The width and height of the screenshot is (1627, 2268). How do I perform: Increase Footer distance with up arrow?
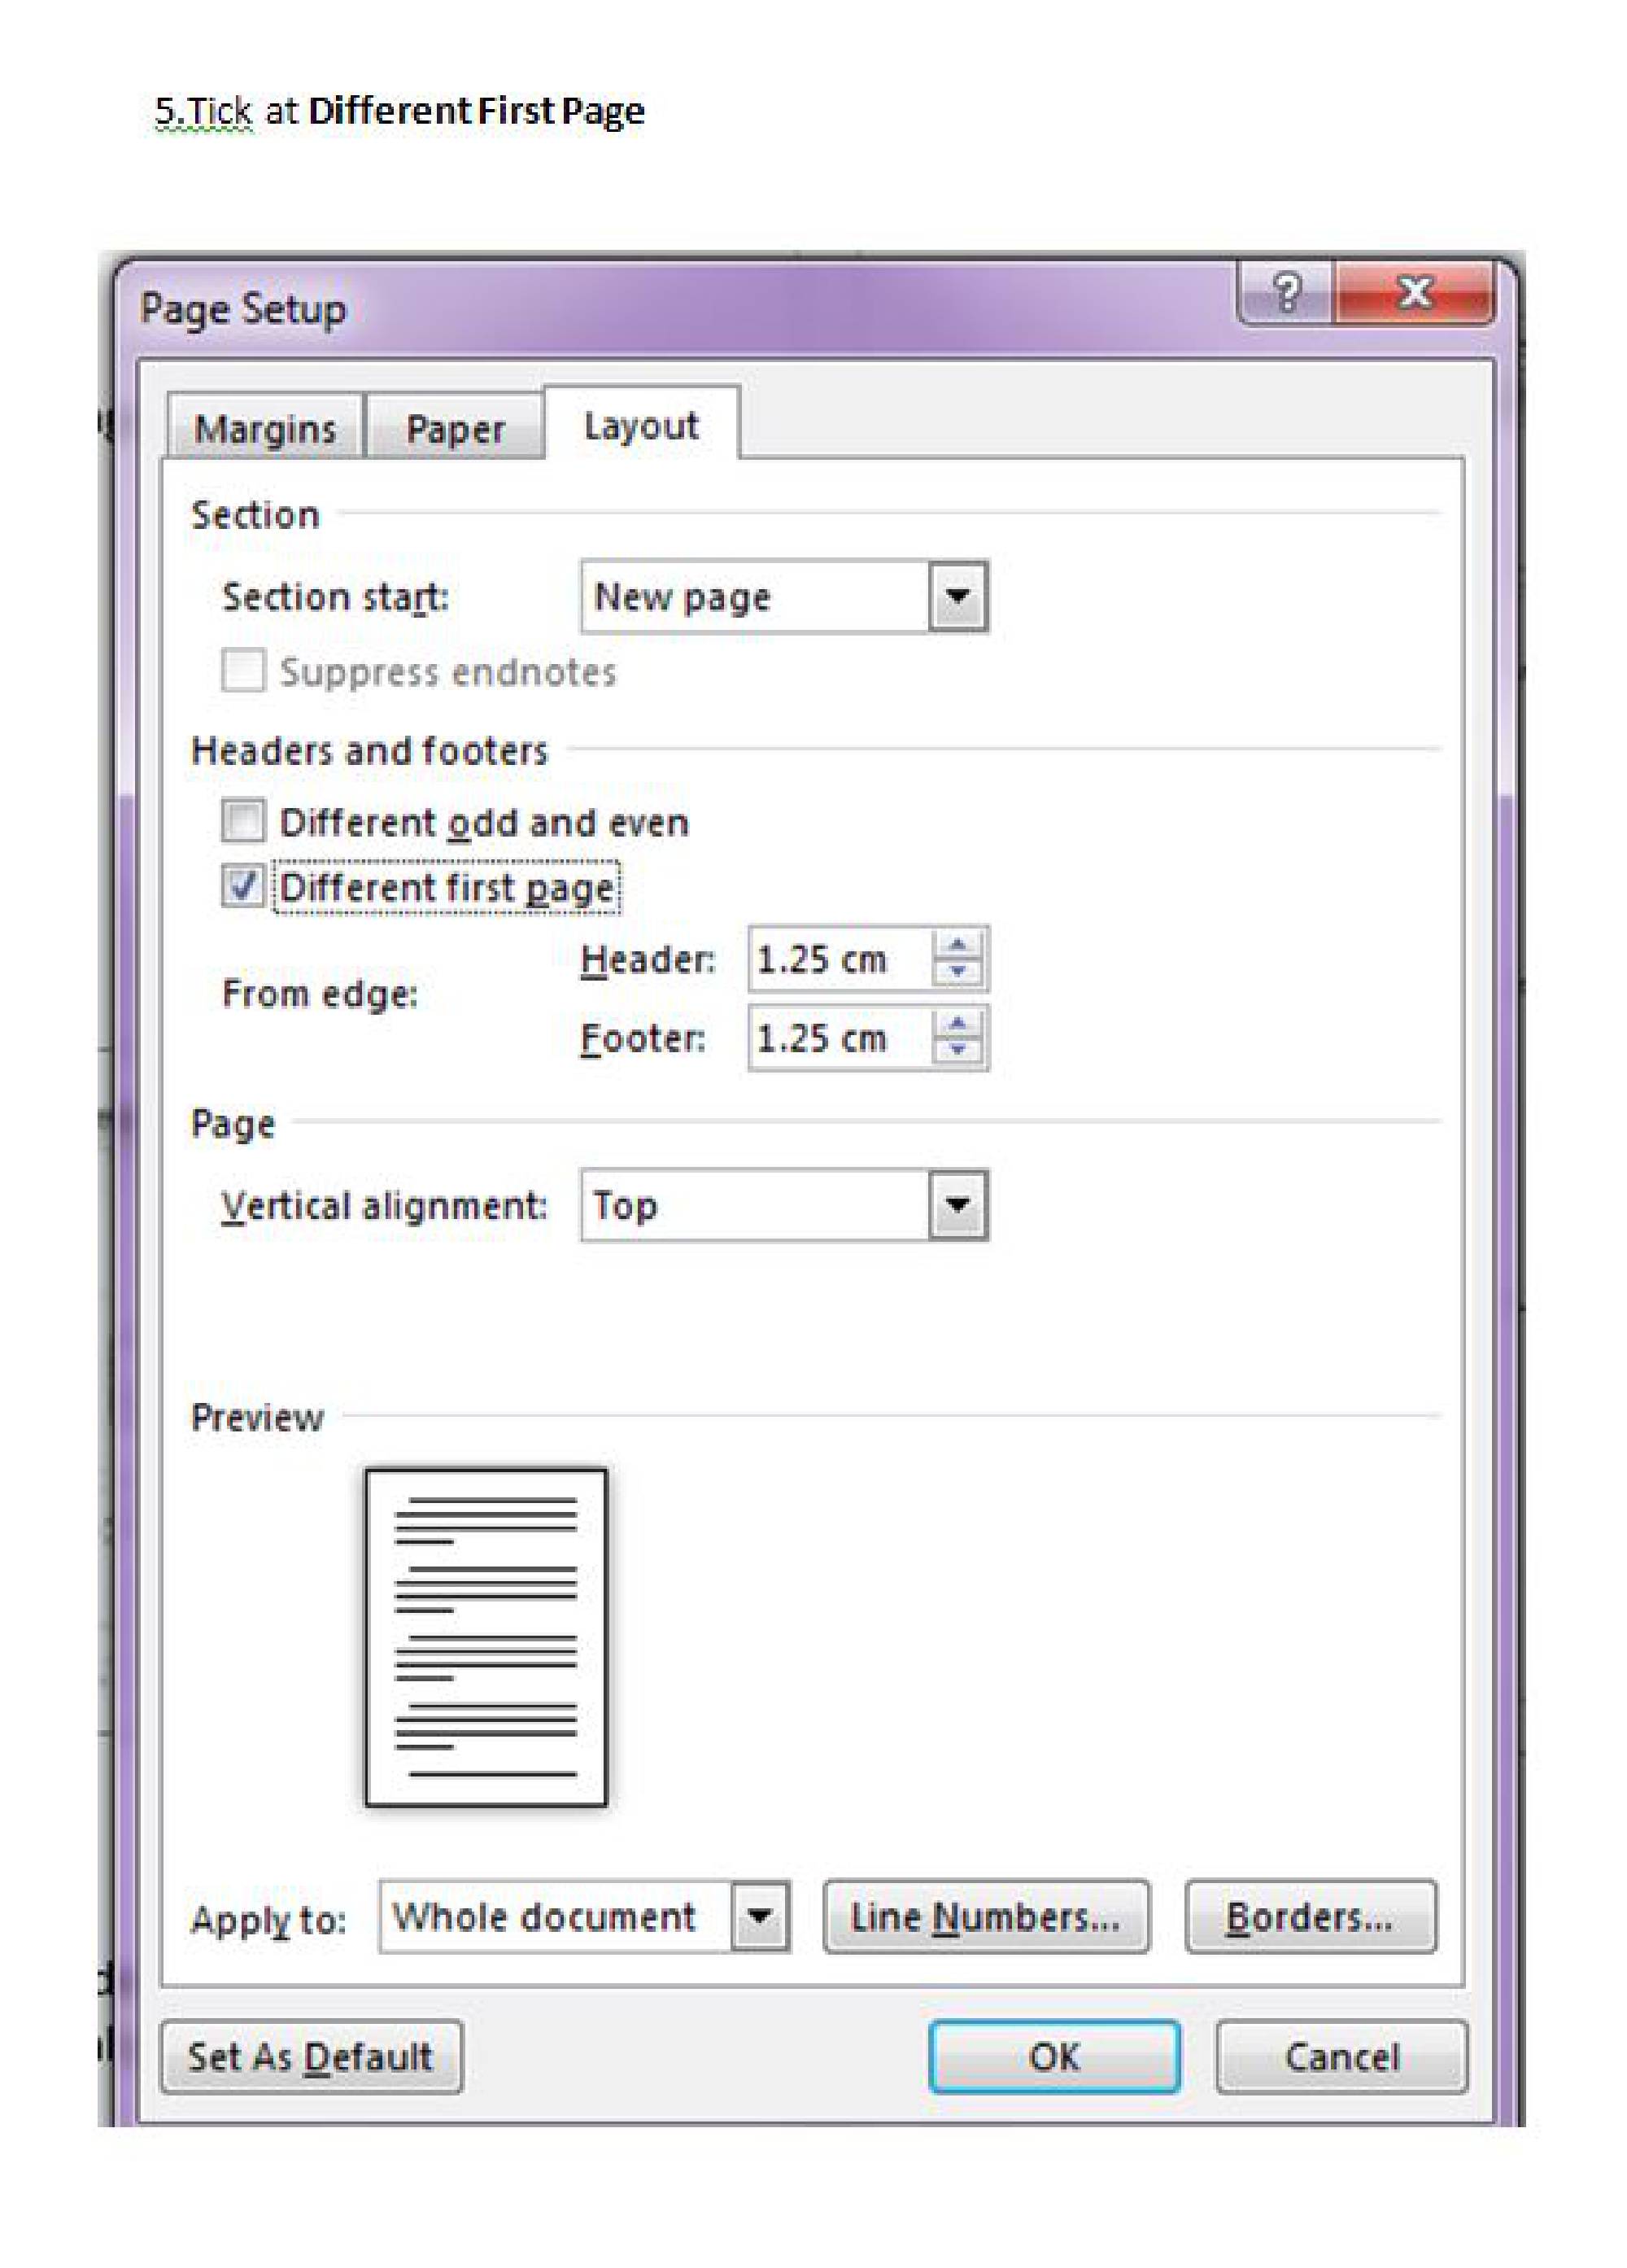point(957,1023)
